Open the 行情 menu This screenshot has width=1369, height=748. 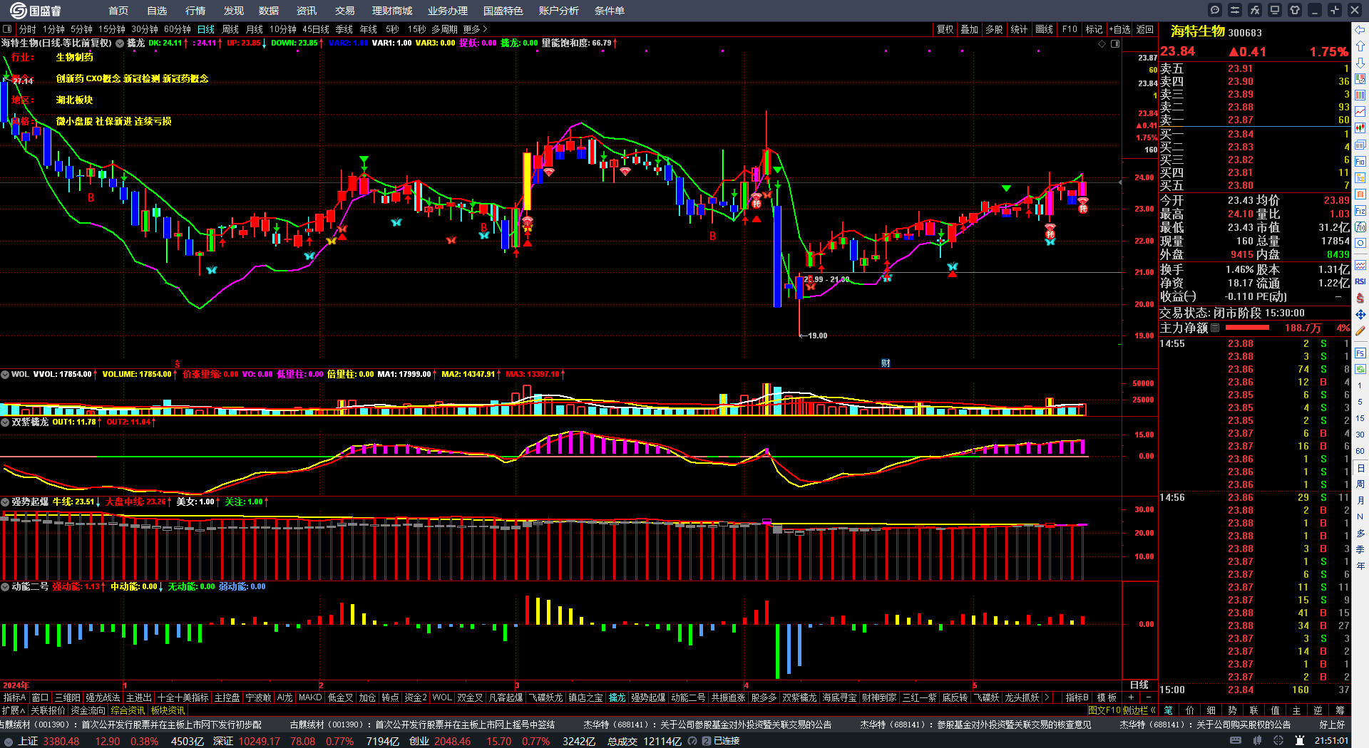point(195,11)
